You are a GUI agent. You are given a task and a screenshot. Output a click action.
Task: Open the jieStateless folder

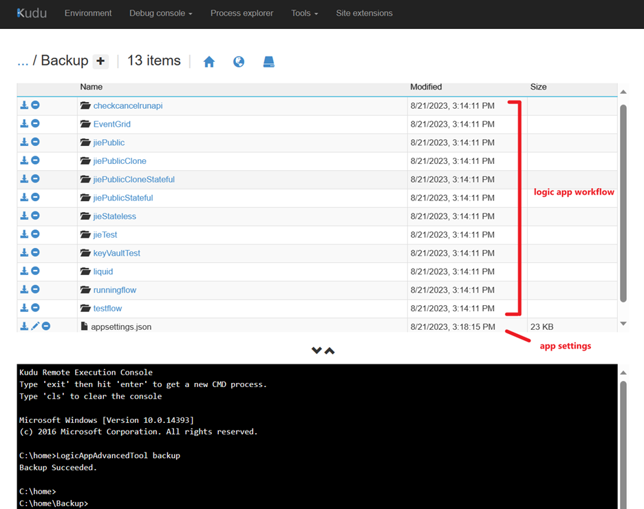[x=115, y=216]
